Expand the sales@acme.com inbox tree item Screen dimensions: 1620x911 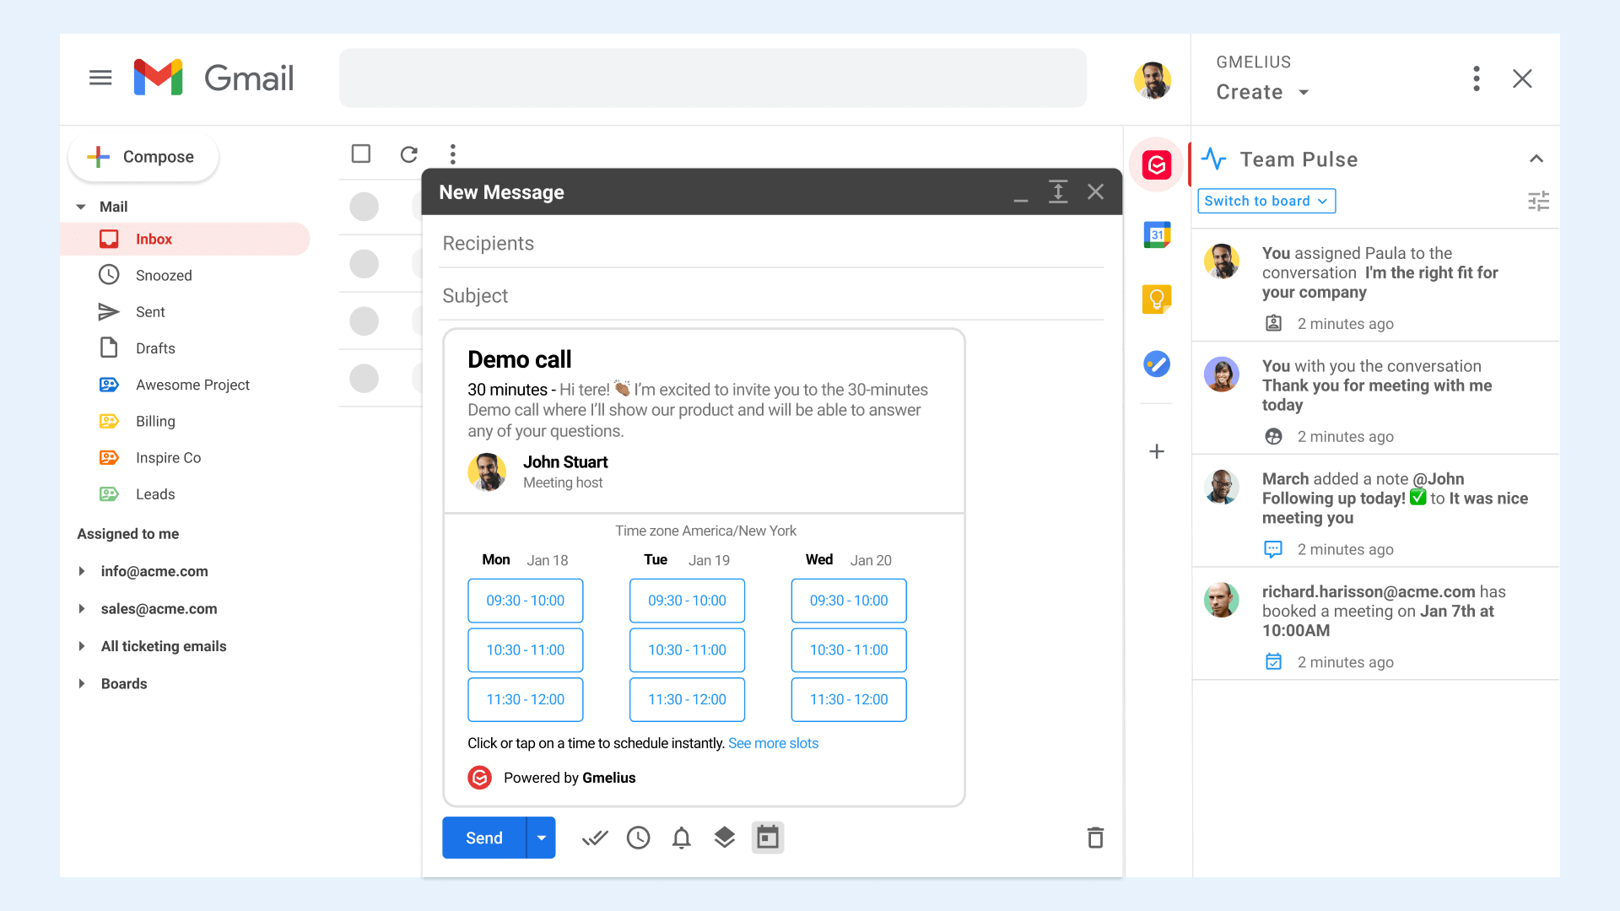coord(83,607)
